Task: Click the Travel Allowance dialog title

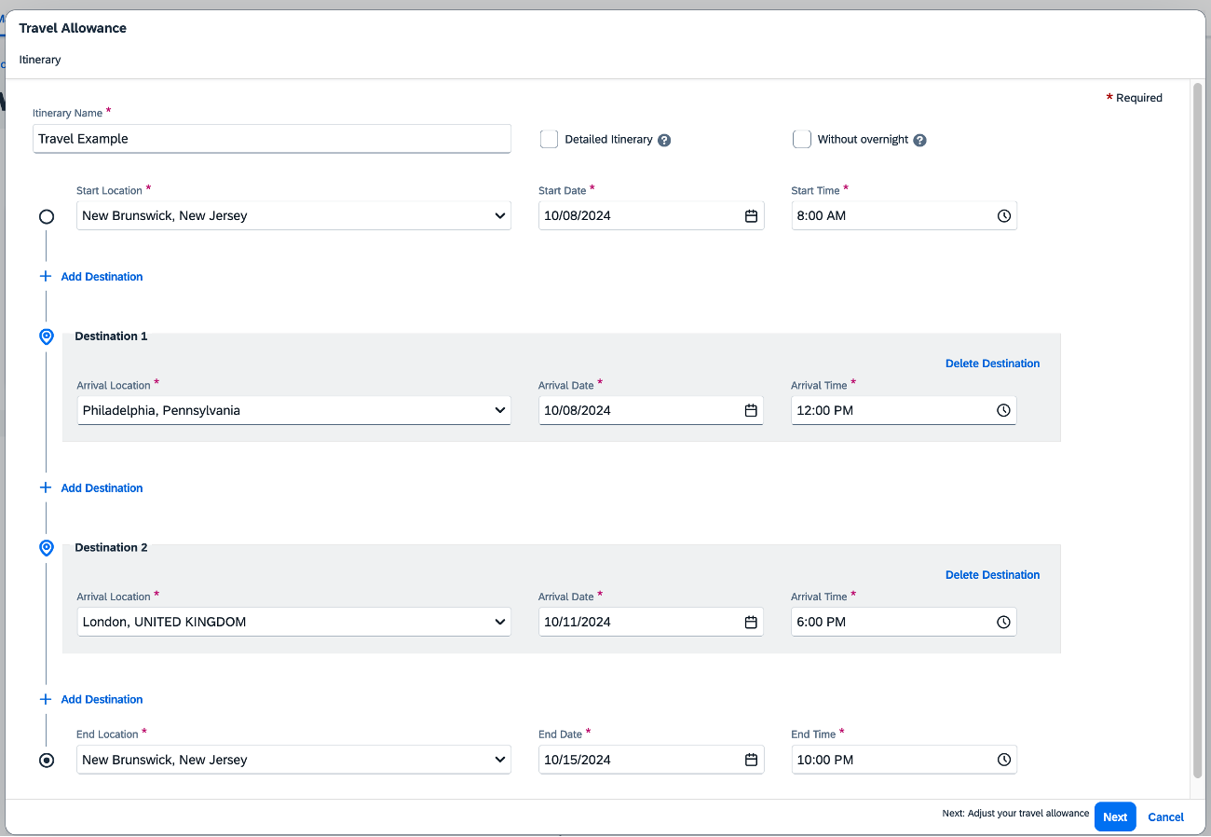Action: coord(73,28)
